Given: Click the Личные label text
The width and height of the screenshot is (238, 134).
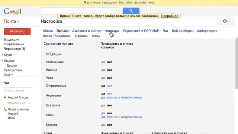Looking at the screenshot, I should click(x=9, y=61).
